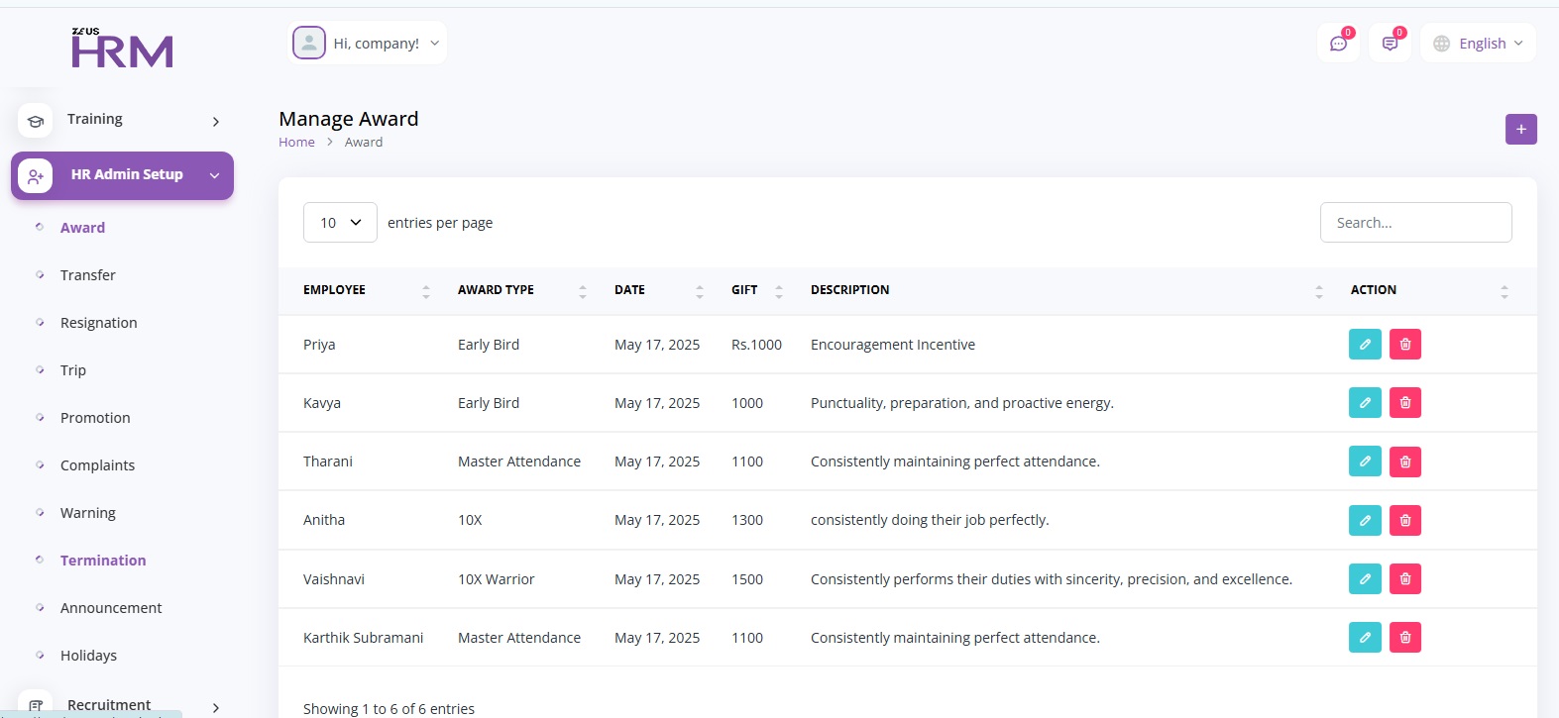Click the purple plus create award button

[1520, 130]
